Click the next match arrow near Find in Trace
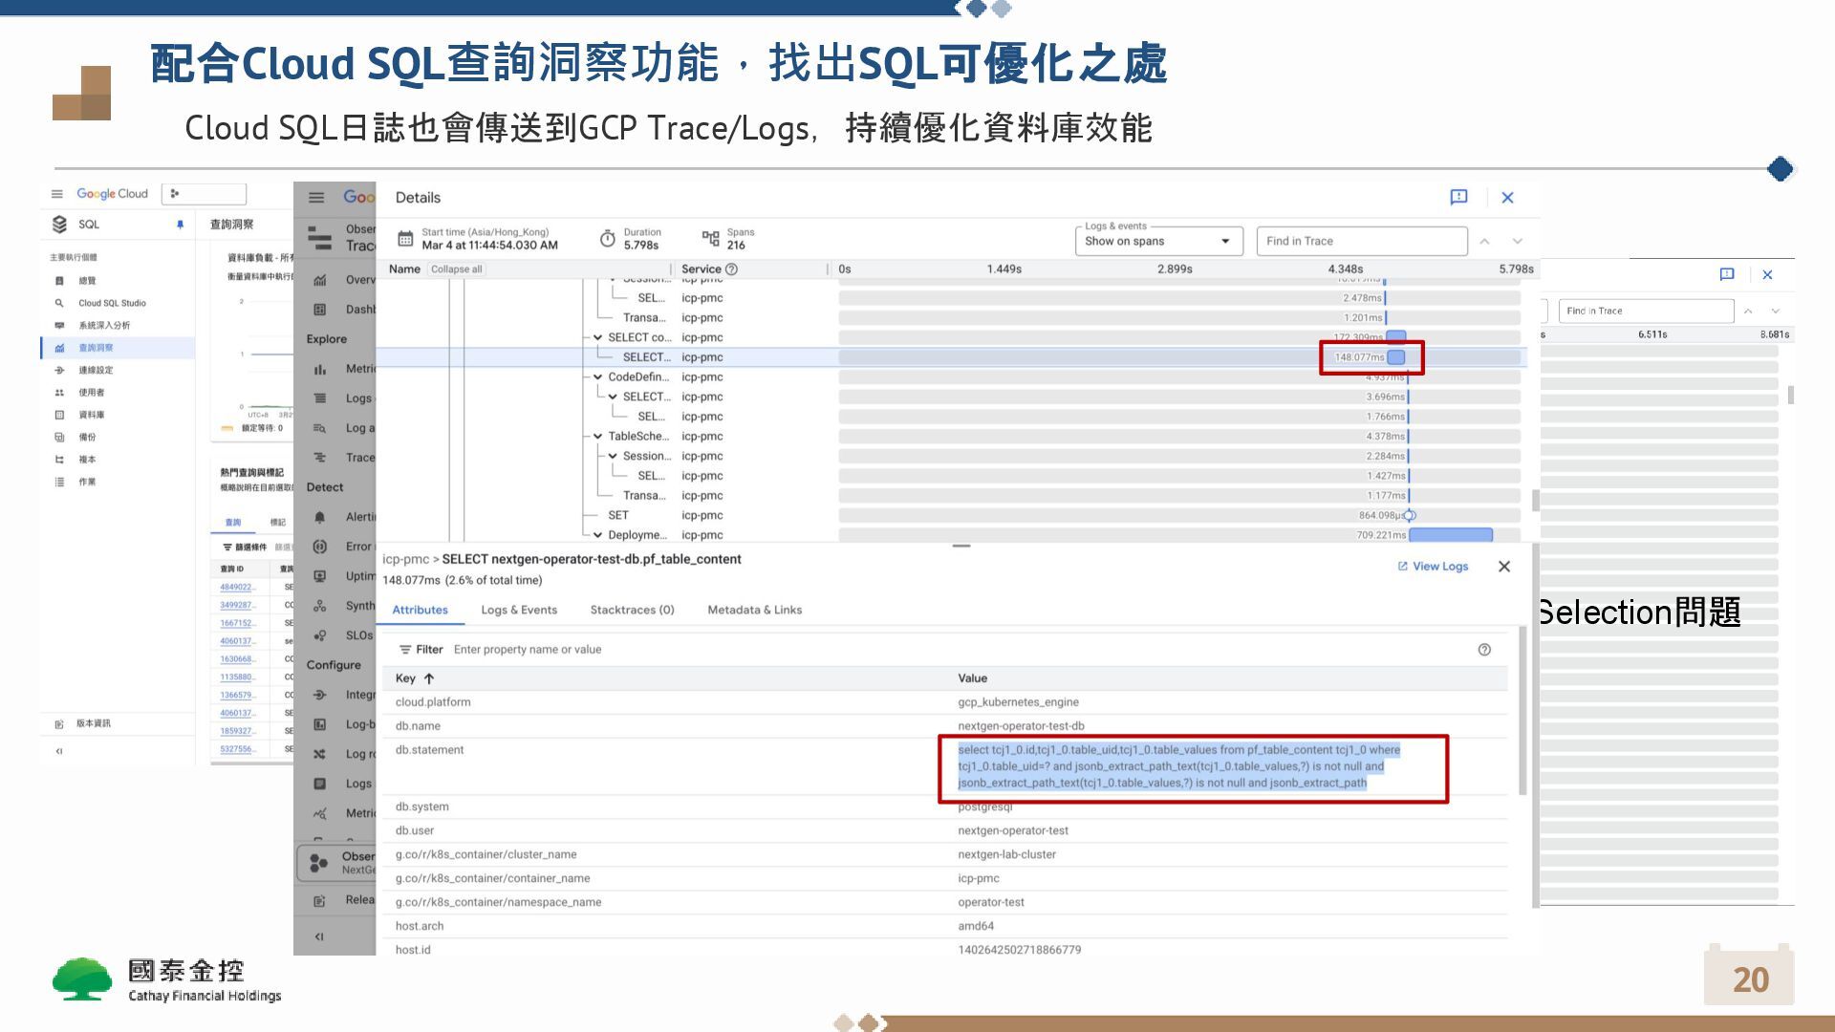1835x1032 pixels. pyautogui.click(x=1517, y=242)
